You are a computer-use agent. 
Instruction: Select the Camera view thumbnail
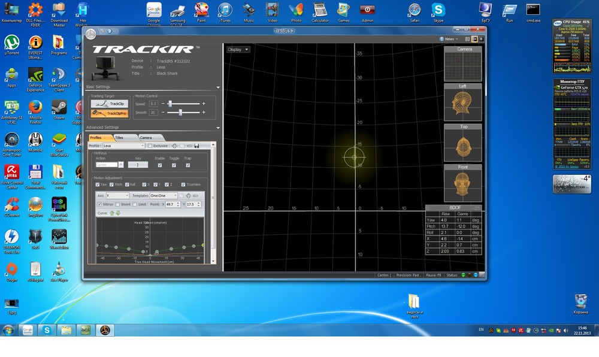tap(462, 63)
